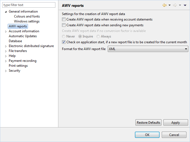
Task: Enable AWV report data when sending payments
Action: pyautogui.click(x=64, y=25)
